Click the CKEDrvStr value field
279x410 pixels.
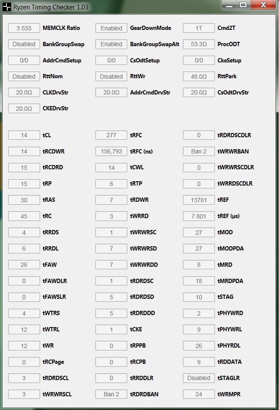point(24,109)
